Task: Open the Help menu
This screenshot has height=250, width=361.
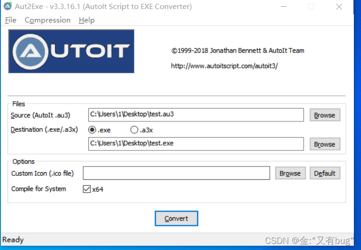Action: tap(86, 20)
